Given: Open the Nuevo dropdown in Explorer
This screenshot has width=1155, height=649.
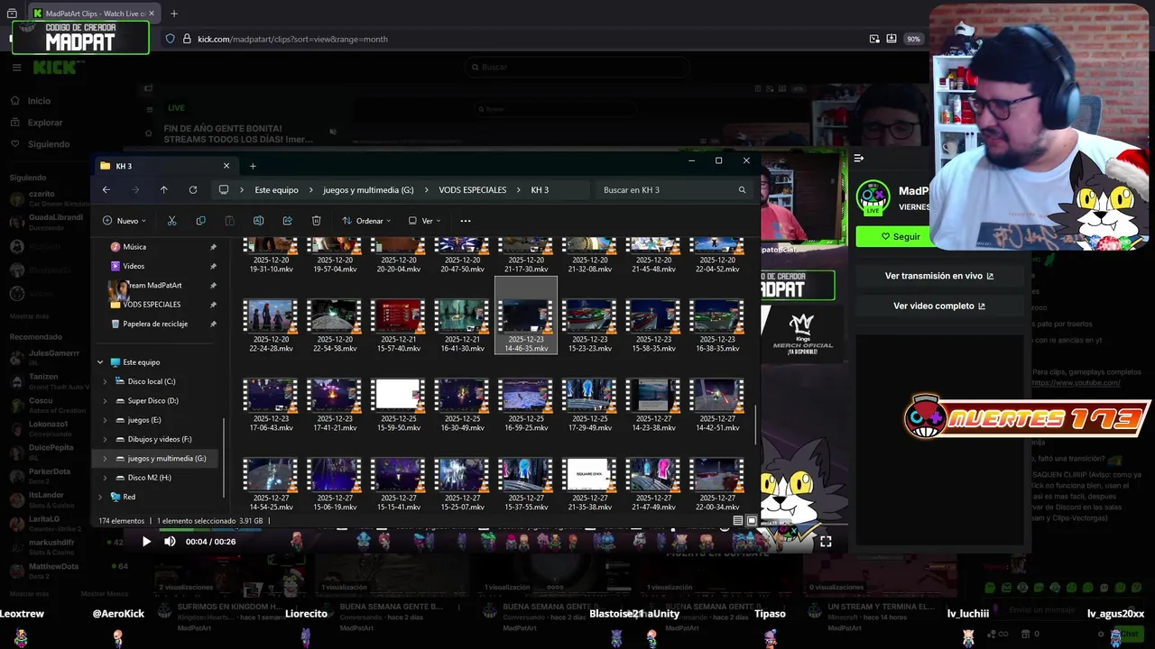Looking at the screenshot, I should [125, 221].
